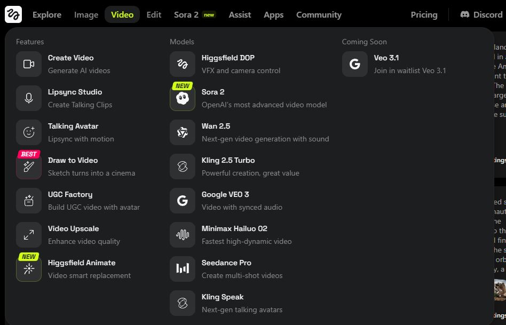Open the Talking Avatar face icon
506x325 pixels.
(x=29, y=133)
